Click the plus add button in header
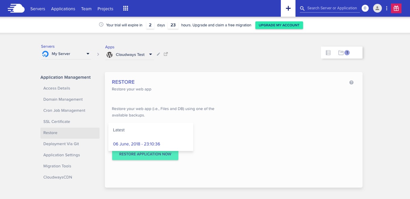 point(288,9)
